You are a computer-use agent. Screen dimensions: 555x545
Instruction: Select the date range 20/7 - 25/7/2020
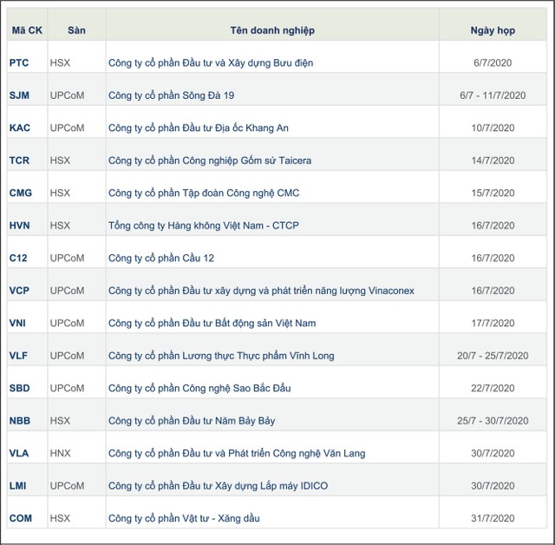coord(493,356)
